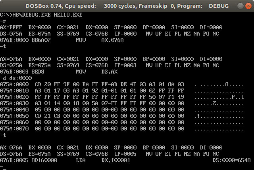Click the '5A 07-FF' bytes in row 075A:0030

coord(105,103)
